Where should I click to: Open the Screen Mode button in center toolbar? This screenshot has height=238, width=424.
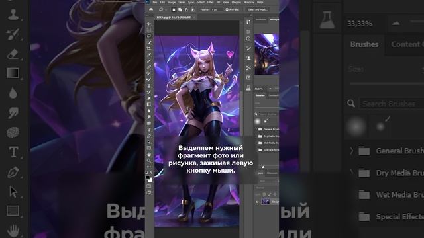coord(149,192)
